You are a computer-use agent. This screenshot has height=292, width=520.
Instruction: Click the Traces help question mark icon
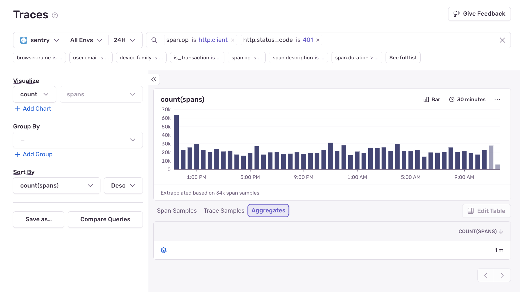55,15
